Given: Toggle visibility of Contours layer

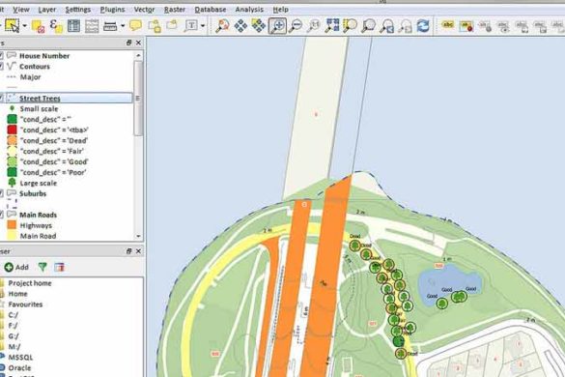Looking at the screenshot, I should 1,67.
